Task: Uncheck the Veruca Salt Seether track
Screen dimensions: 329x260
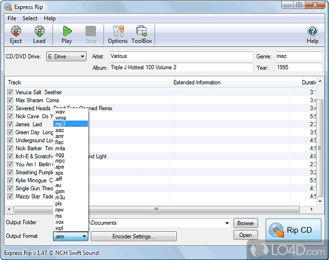Action: [x=10, y=92]
